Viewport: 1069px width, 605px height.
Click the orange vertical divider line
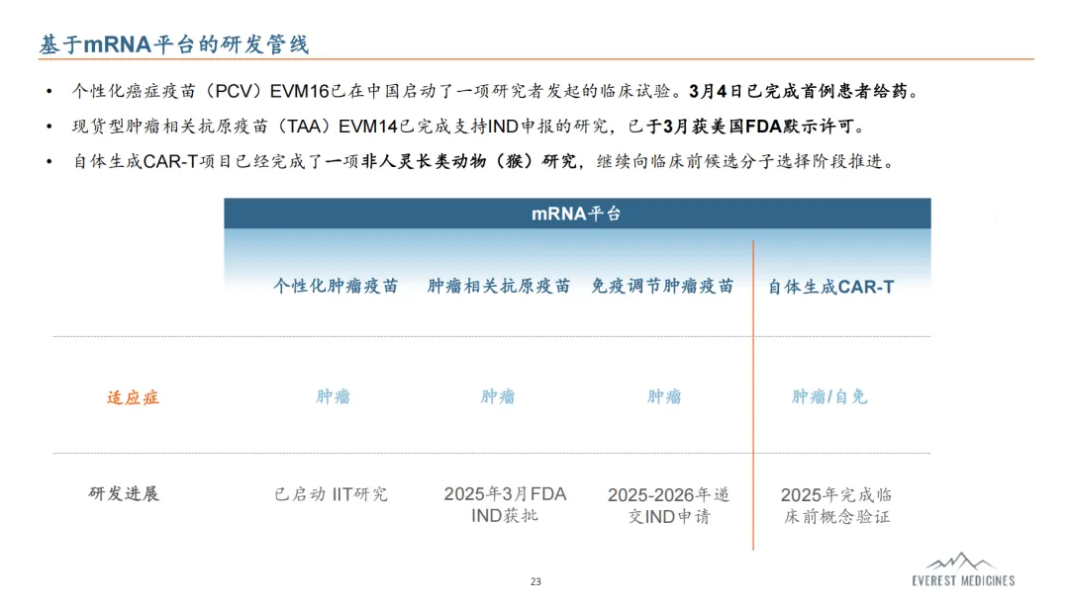[x=753, y=395]
